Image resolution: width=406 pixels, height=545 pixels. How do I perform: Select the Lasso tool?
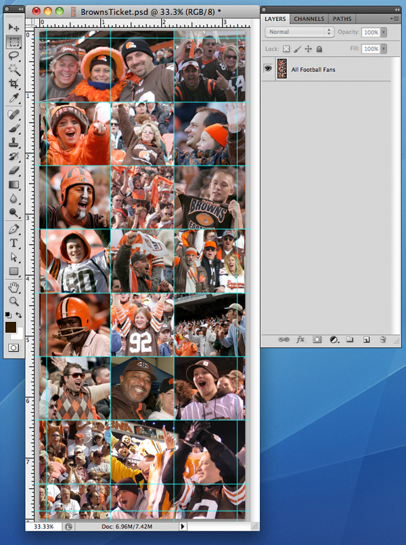(x=14, y=56)
